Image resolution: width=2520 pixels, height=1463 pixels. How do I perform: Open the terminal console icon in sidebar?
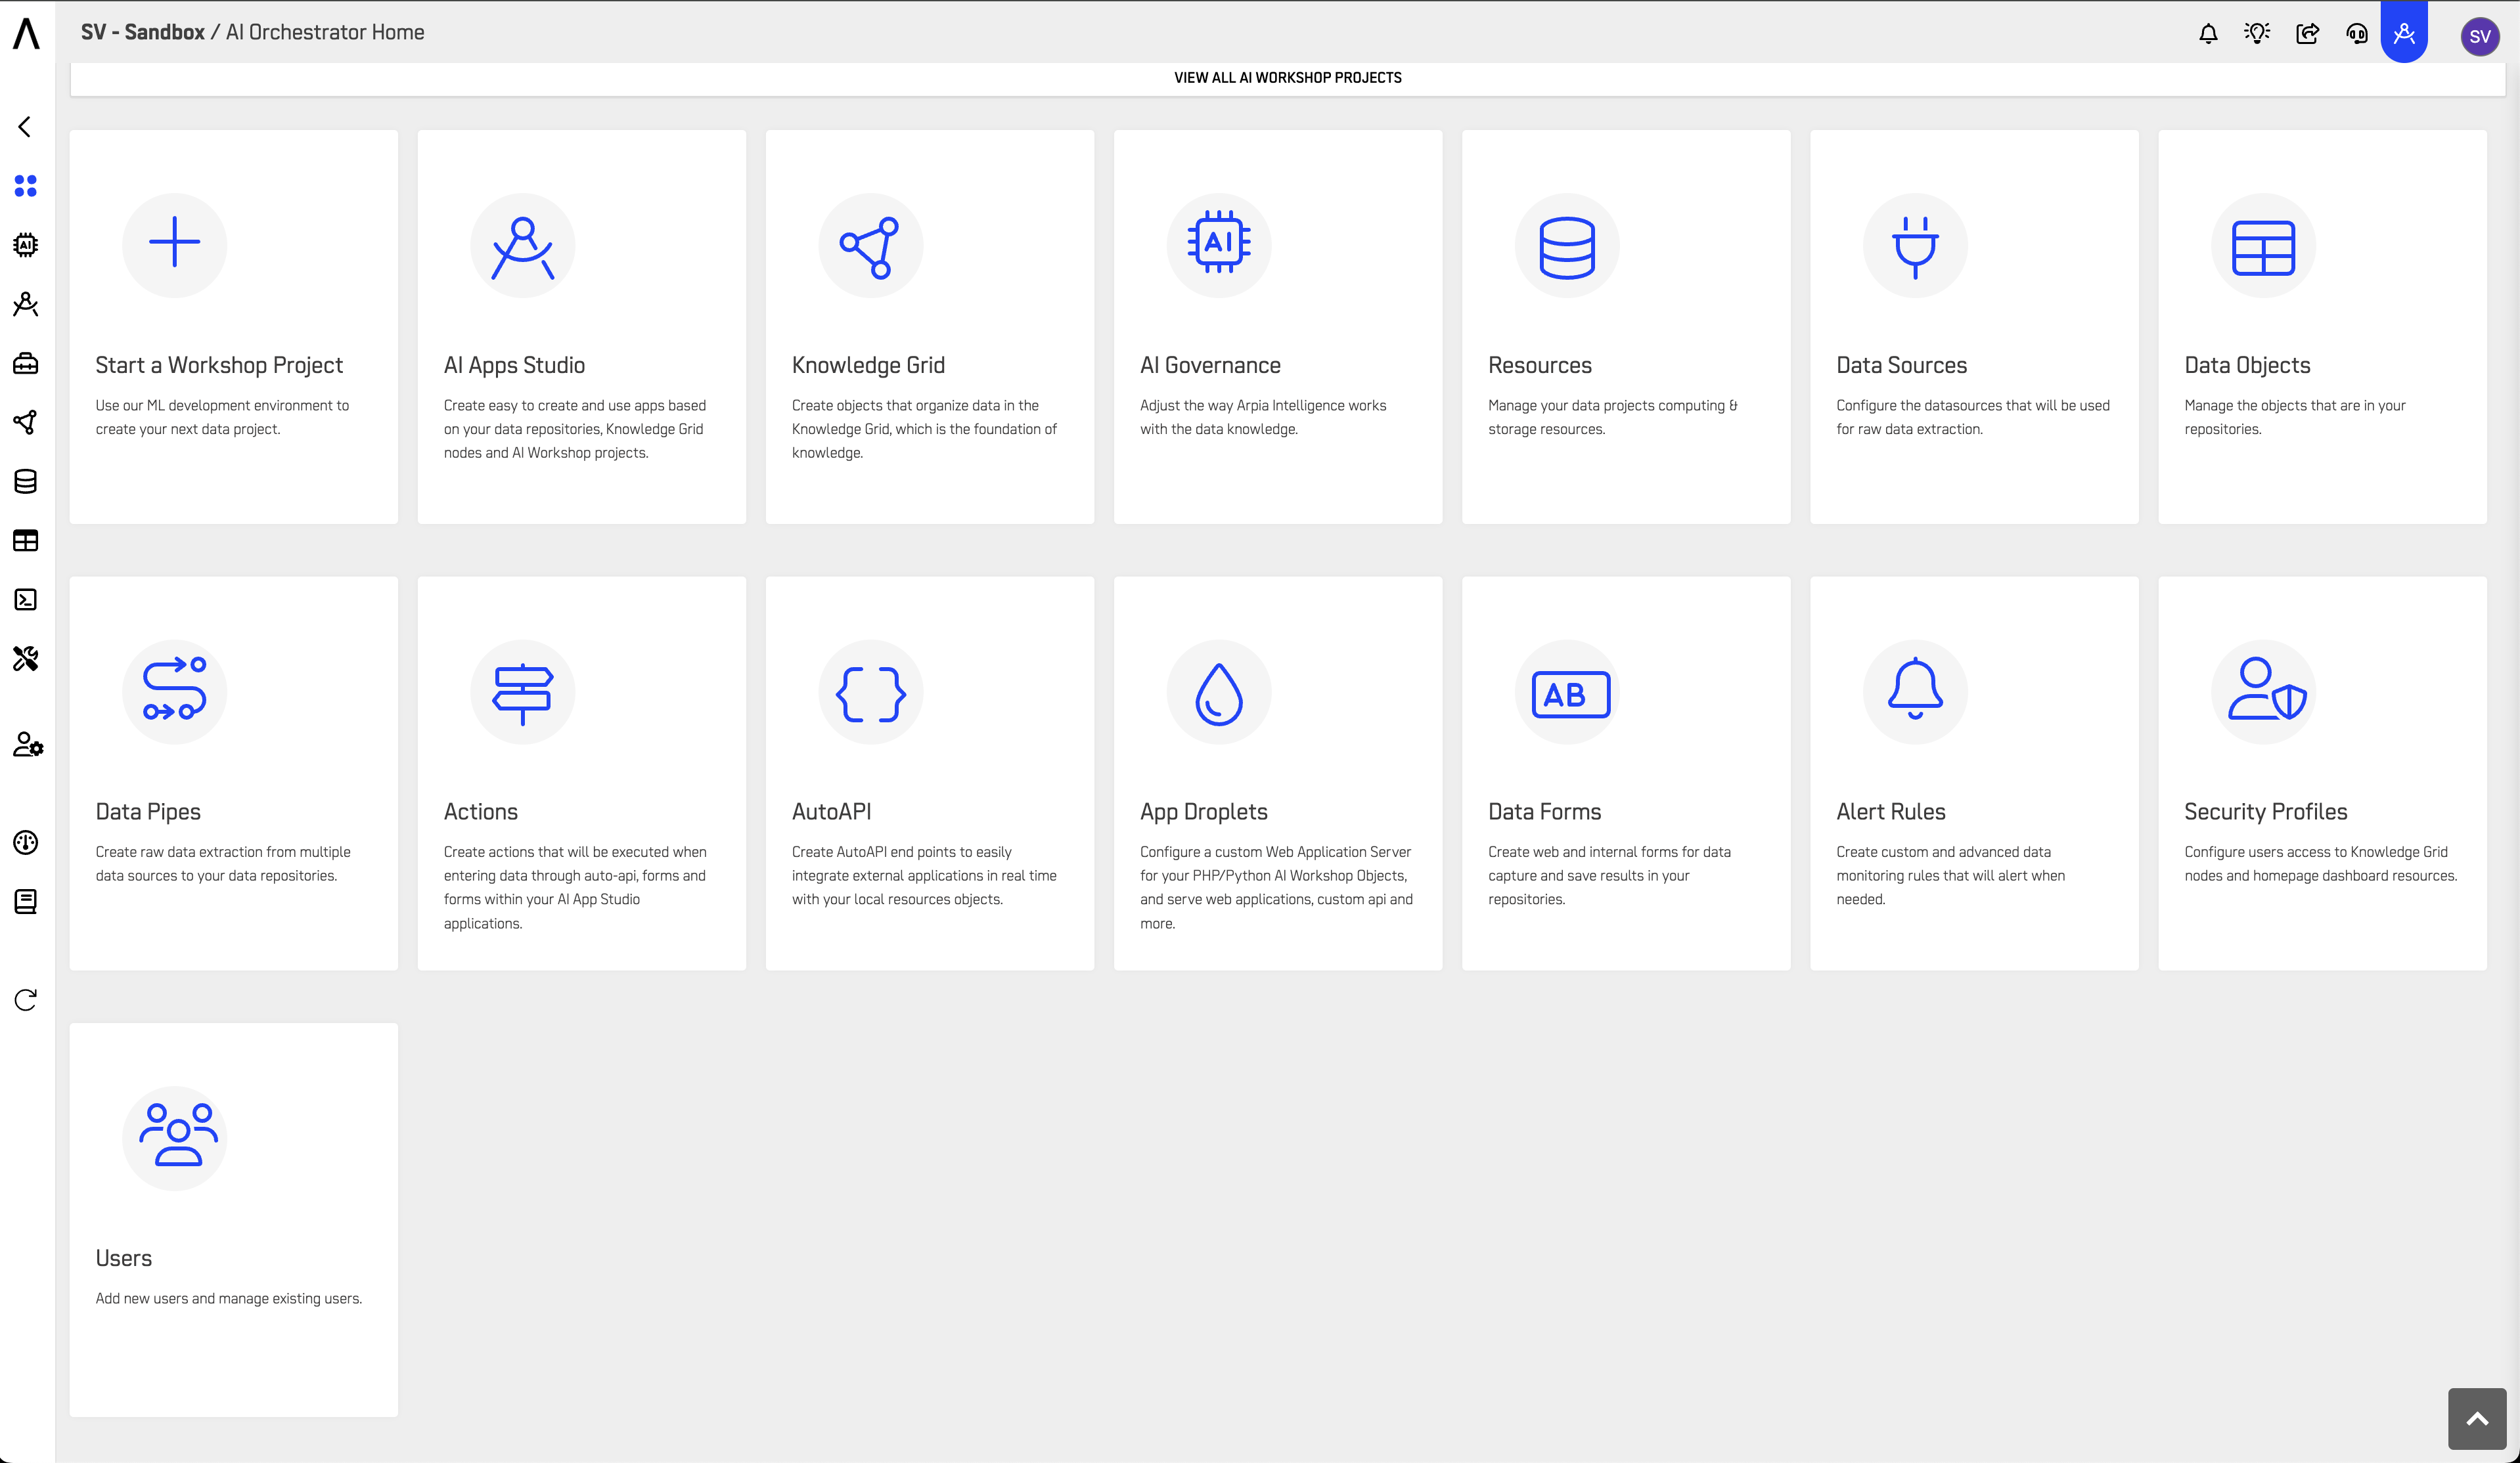(25, 600)
